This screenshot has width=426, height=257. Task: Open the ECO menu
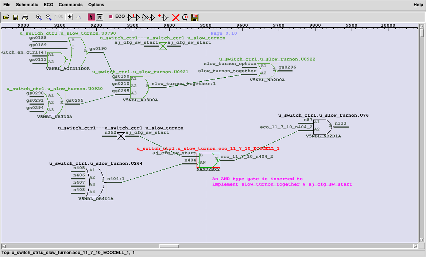tap(48, 5)
